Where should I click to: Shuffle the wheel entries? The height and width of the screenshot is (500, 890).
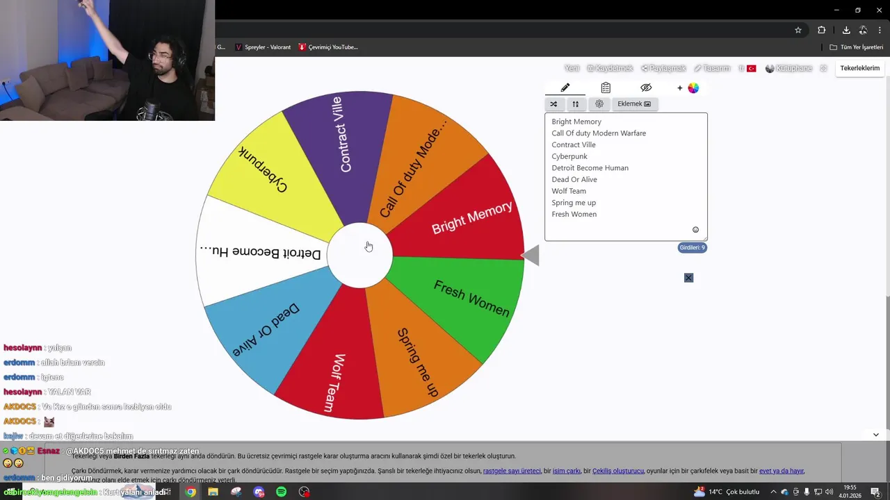553,104
